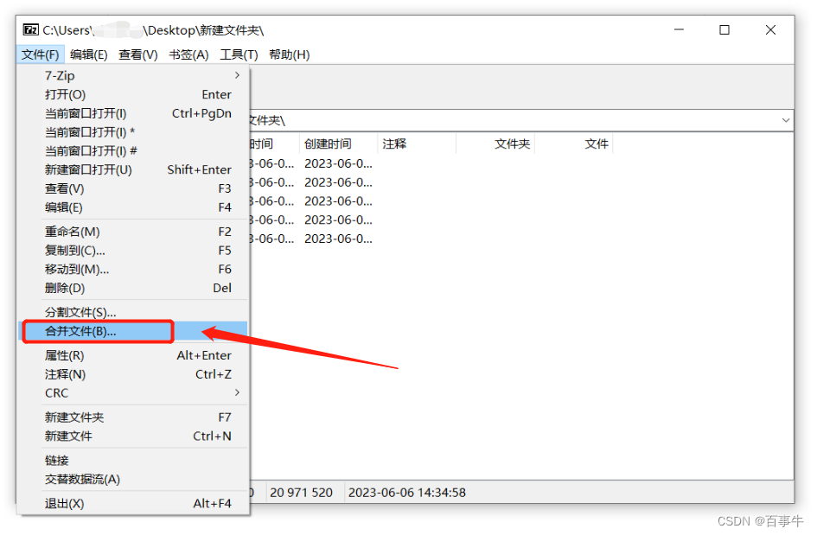The height and width of the screenshot is (535, 817).
Task: Select 移动到(M)... menu entry
Action: pos(133,269)
